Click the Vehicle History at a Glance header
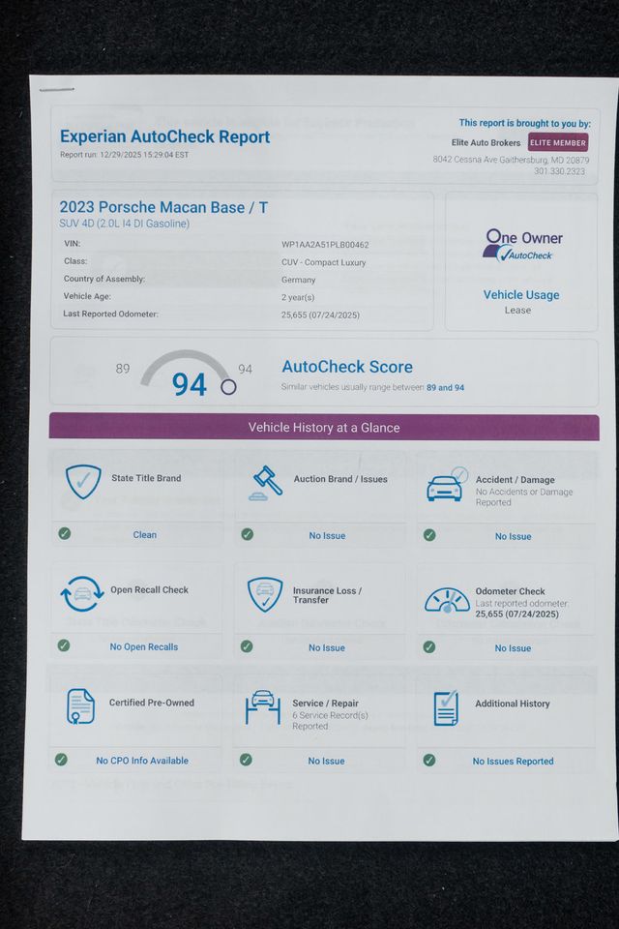This screenshot has width=619, height=929. (324, 427)
